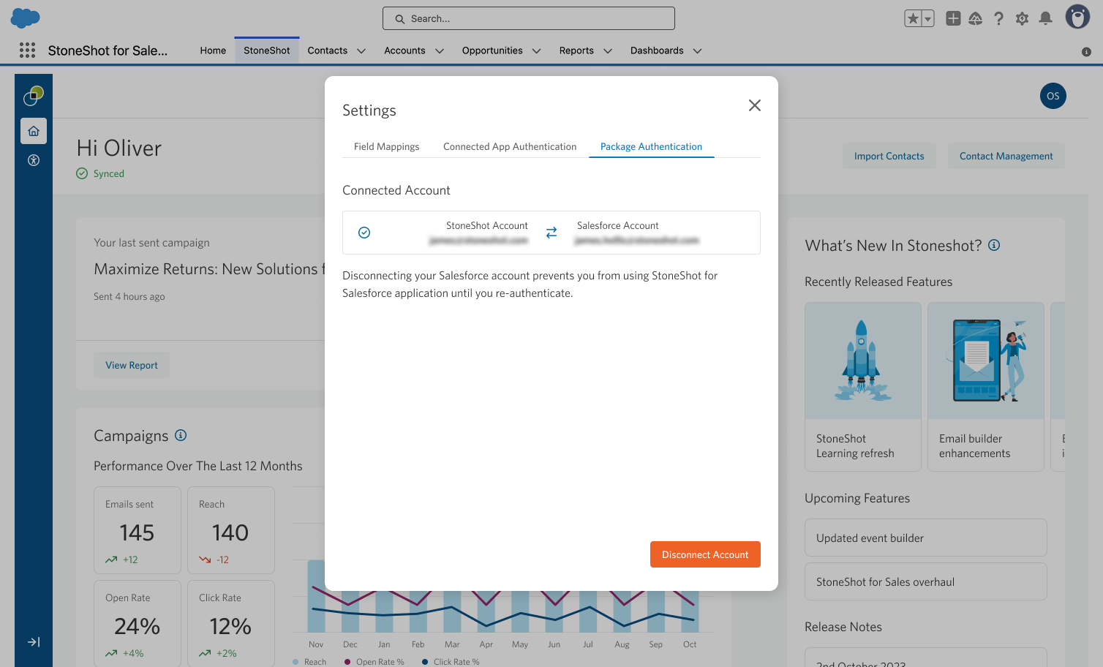Expand the favorites list dropdown arrow
Image resolution: width=1103 pixels, height=667 pixels.
tap(927, 19)
